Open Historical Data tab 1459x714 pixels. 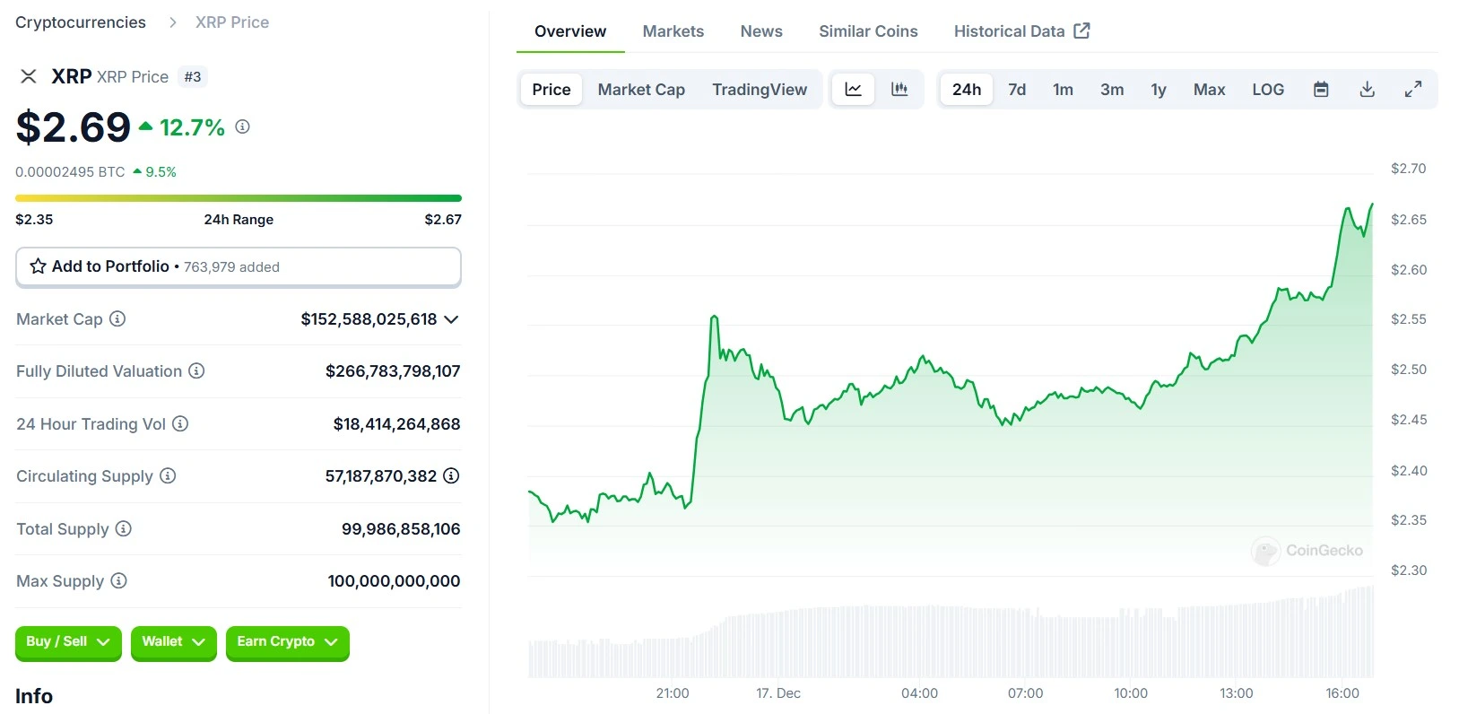[x=1021, y=31]
